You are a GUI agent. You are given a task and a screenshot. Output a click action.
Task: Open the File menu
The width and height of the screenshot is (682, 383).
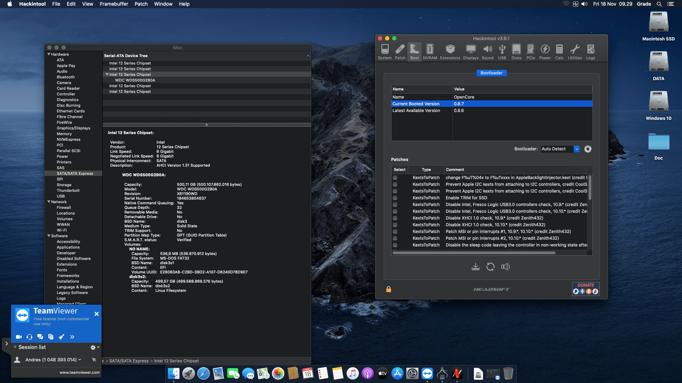(x=56, y=4)
